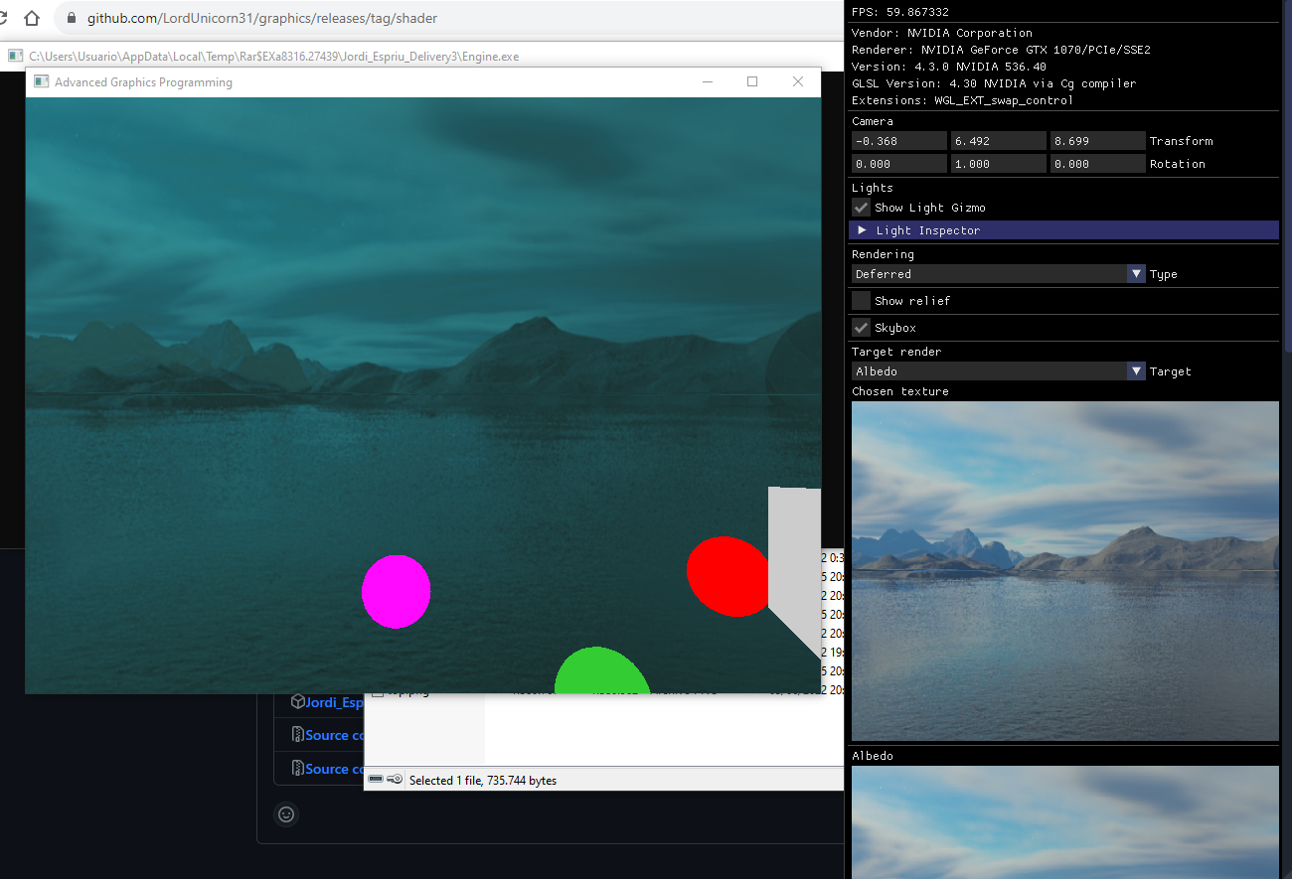Image resolution: width=1292 pixels, height=879 pixels.
Task: Open the Albedo Target render dropdown
Action: 999,371
